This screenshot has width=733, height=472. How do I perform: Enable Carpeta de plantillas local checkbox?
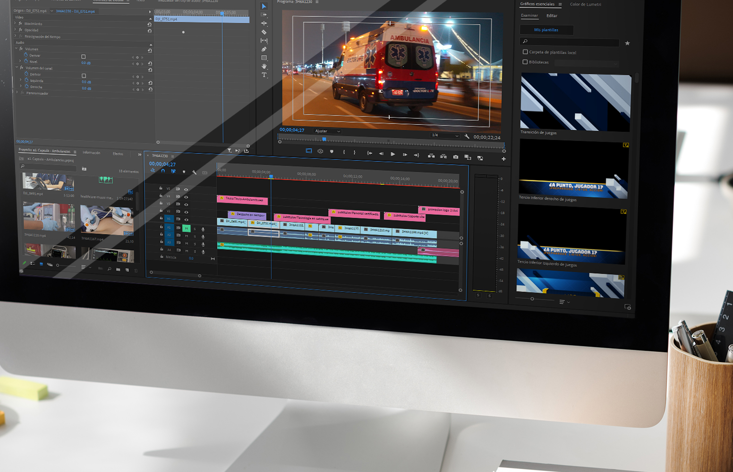point(525,52)
